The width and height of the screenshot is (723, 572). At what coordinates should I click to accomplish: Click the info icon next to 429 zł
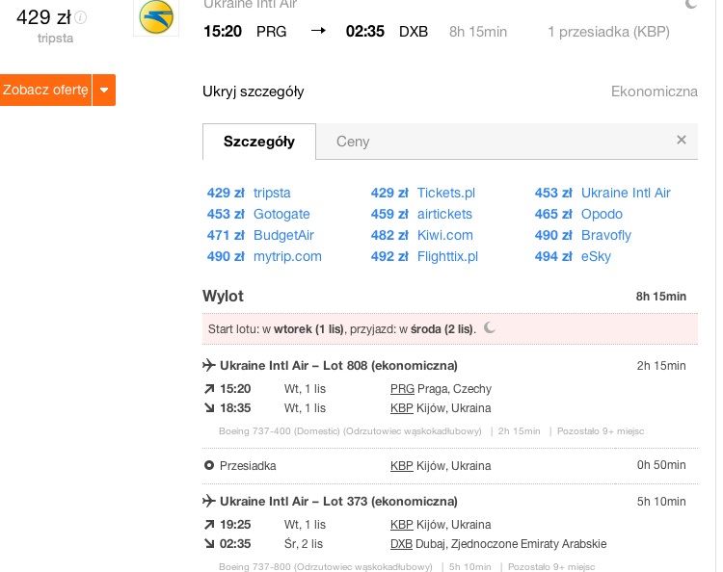point(81,17)
